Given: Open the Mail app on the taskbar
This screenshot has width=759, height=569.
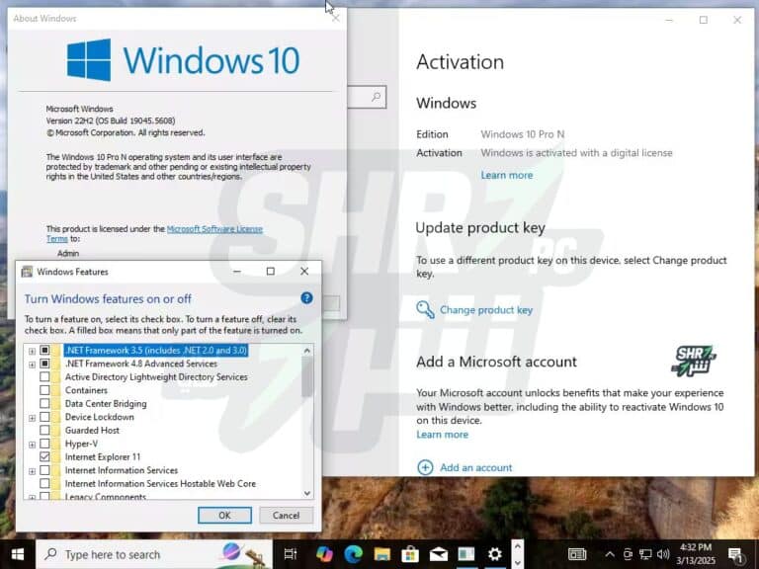Looking at the screenshot, I should point(438,554).
